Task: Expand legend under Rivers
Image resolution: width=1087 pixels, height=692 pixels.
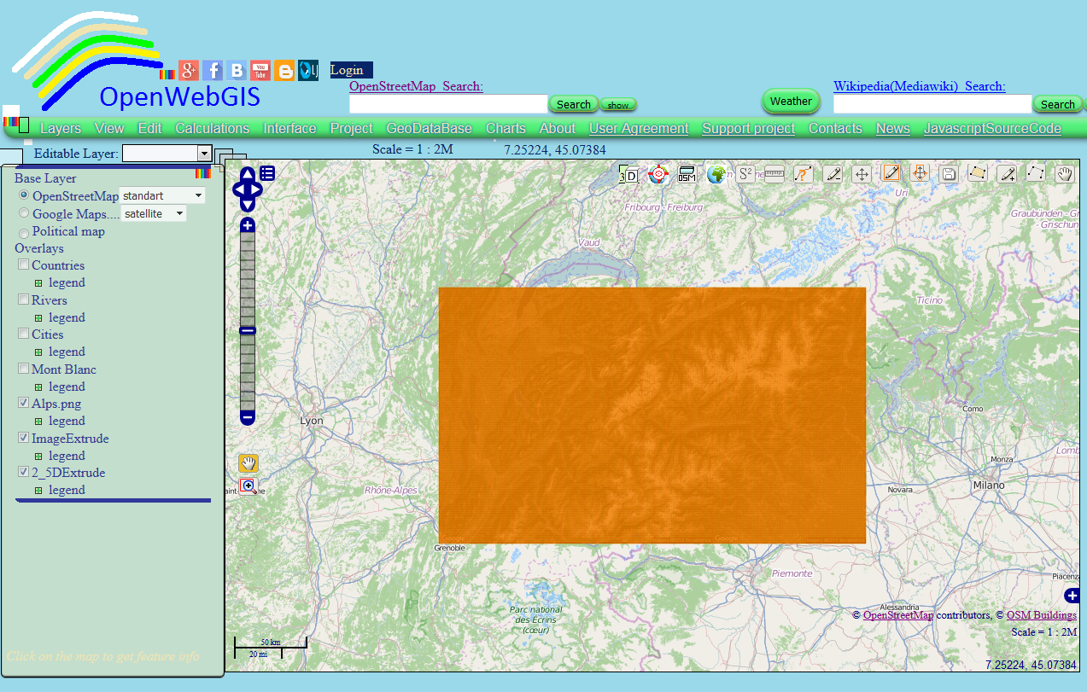Action: (38, 317)
